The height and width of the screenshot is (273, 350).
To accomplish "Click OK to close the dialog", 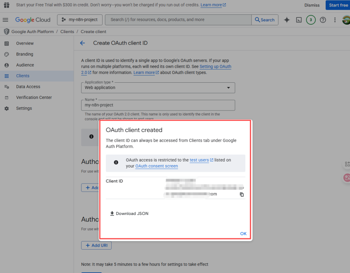I will tap(243, 233).
